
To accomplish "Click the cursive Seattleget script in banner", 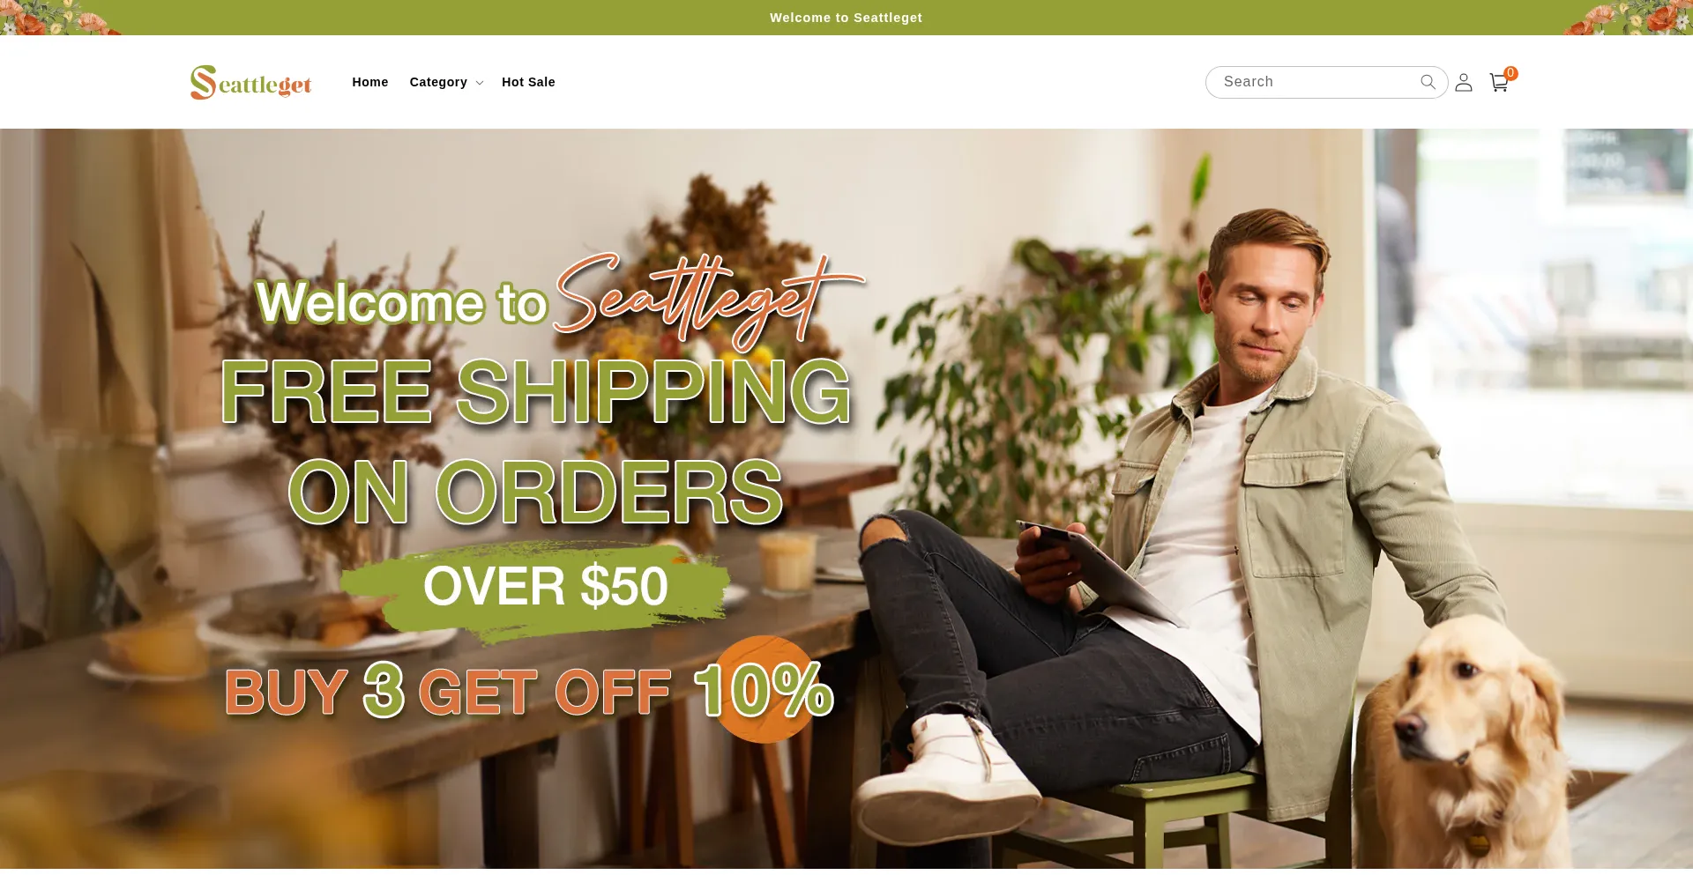I will [x=705, y=301].
